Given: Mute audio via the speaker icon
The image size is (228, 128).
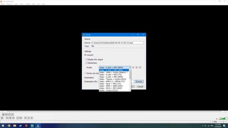Looking at the screenshot, I should pos(217,119).
